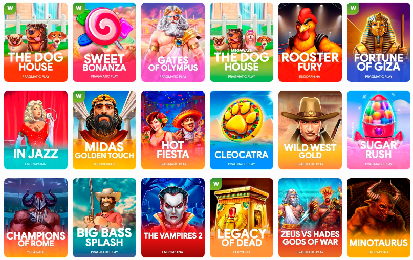This screenshot has width=413, height=260.
Task: Click the In Jazz game tile
Action: [36, 130]
